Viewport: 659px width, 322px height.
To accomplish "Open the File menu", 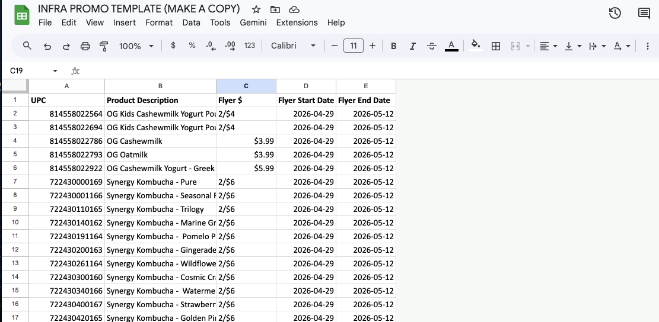I will pos(45,22).
